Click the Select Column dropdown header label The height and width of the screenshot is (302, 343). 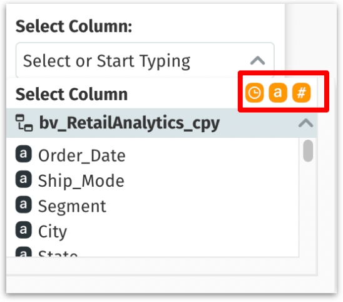point(71,95)
